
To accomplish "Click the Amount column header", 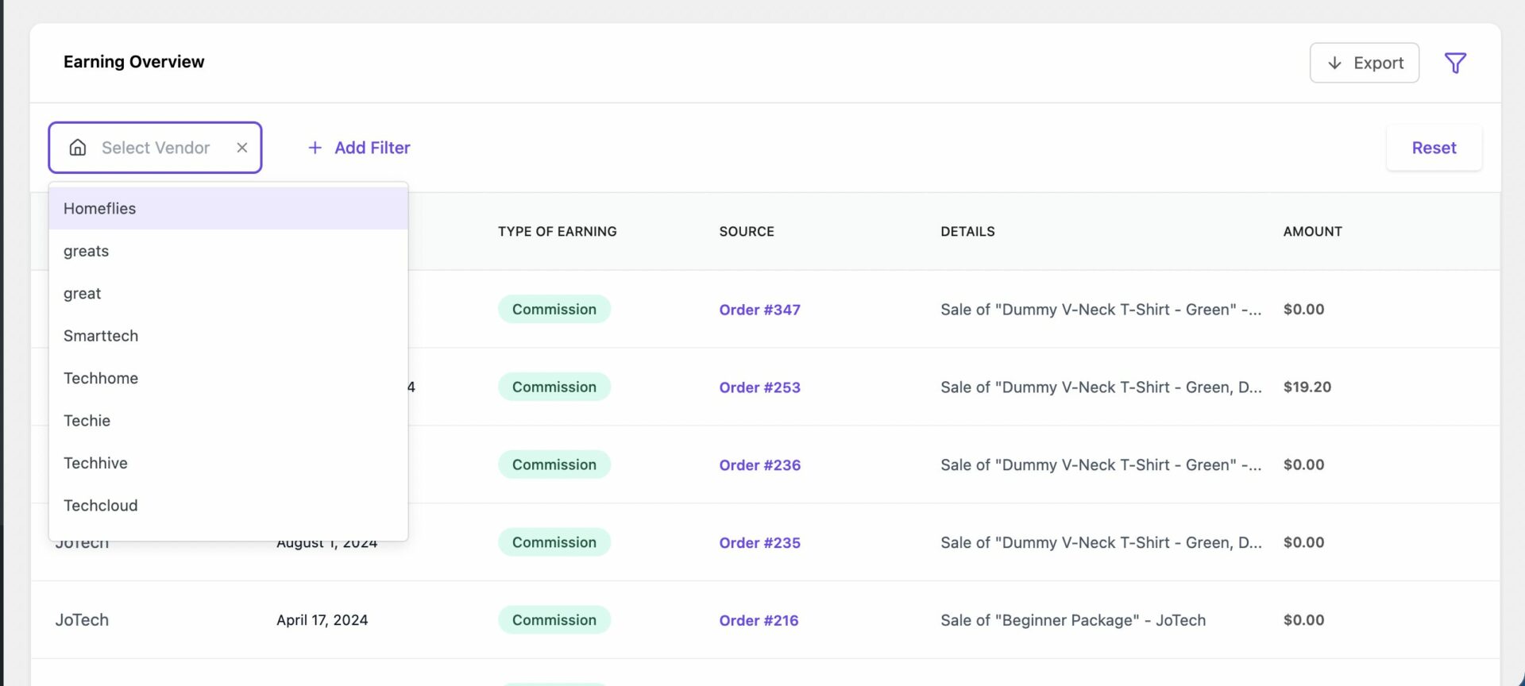I will click(x=1312, y=232).
